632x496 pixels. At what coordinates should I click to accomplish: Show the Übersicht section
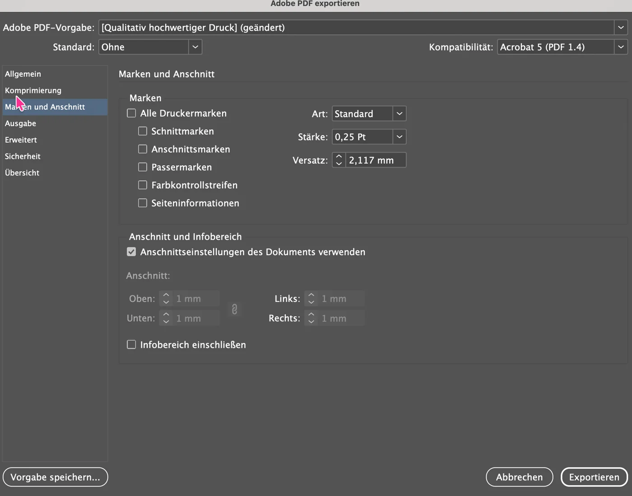pyautogui.click(x=55, y=173)
